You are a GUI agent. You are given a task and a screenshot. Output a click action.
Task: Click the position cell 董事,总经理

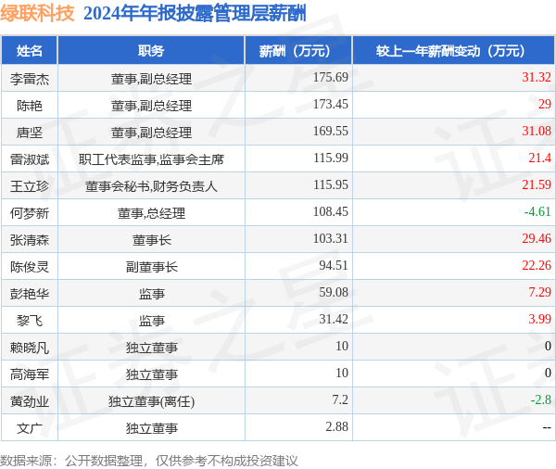tap(151, 213)
